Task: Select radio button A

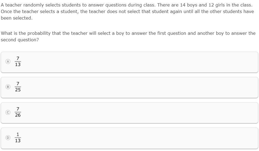Action: tap(8, 61)
